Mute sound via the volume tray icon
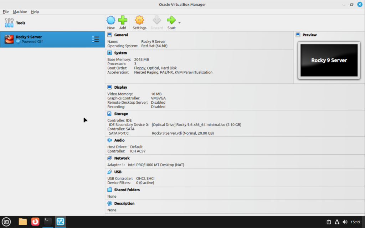The height and width of the screenshot is (228, 365). 345,221
